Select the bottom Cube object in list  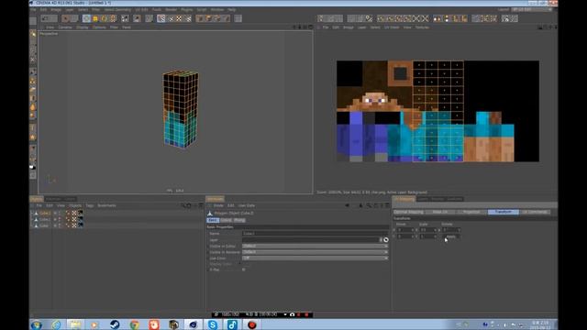click(x=44, y=225)
